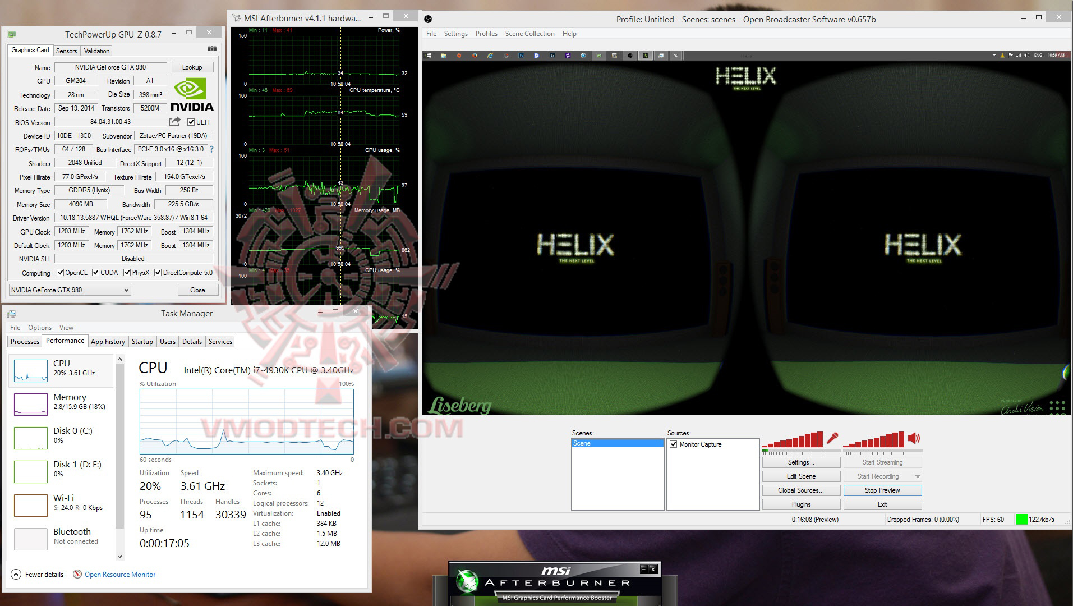Mute the desktop speaker icon in OBS

pyautogui.click(x=914, y=438)
